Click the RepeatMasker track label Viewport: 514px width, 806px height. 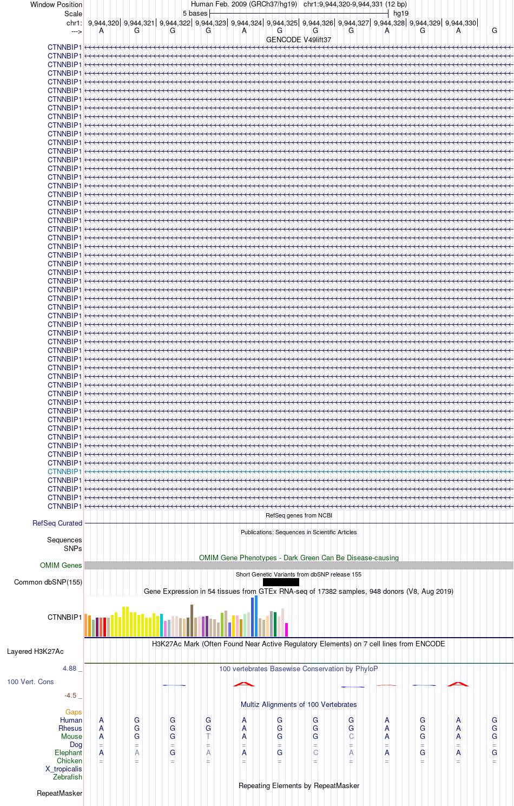click(x=60, y=793)
